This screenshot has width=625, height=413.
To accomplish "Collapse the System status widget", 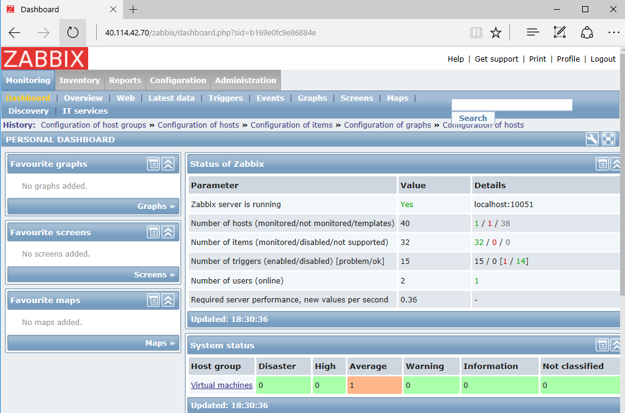I will click(615, 345).
